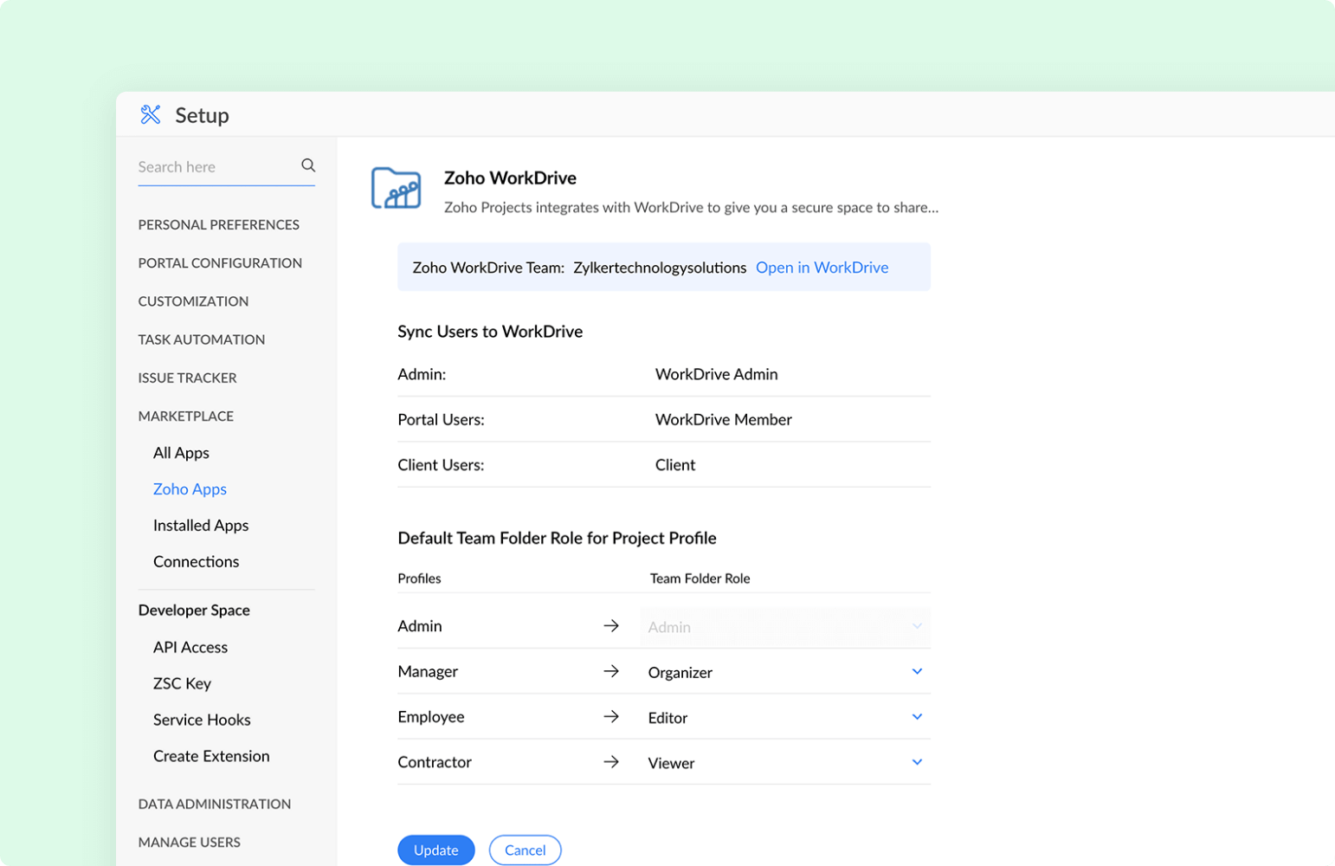Click the Zoho WorkDrive folder icon

pos(396,188)
